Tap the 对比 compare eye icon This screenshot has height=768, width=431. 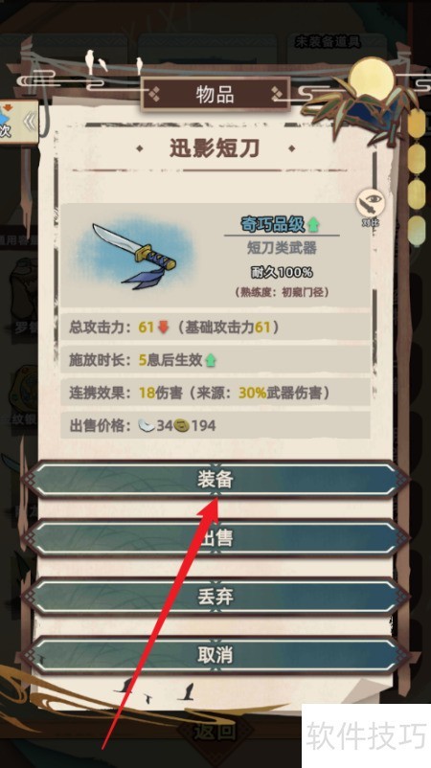(370, 205)
